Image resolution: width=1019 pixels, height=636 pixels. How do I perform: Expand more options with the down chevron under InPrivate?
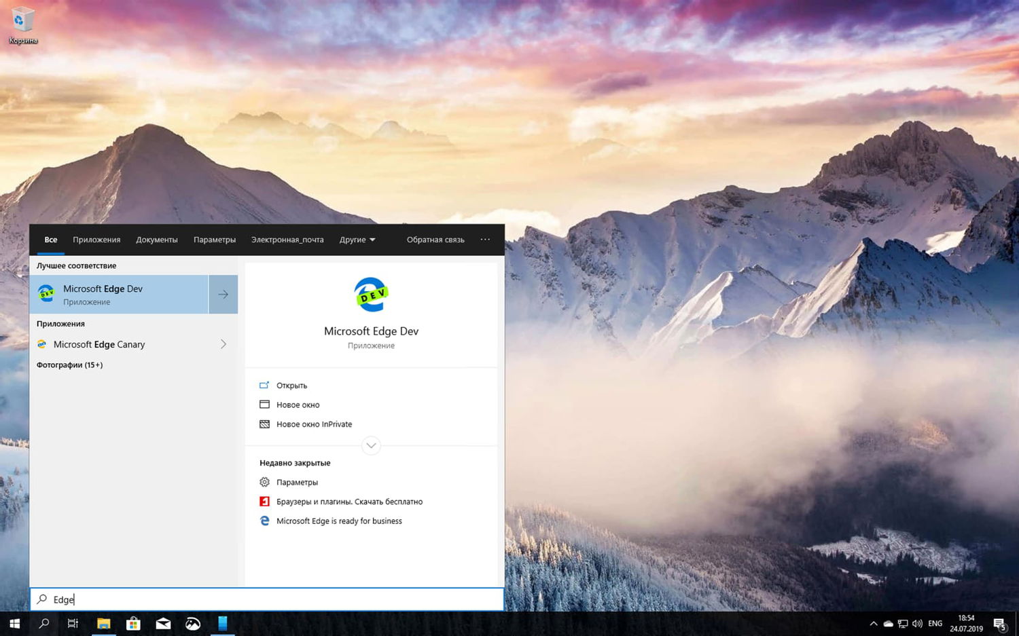371,445
